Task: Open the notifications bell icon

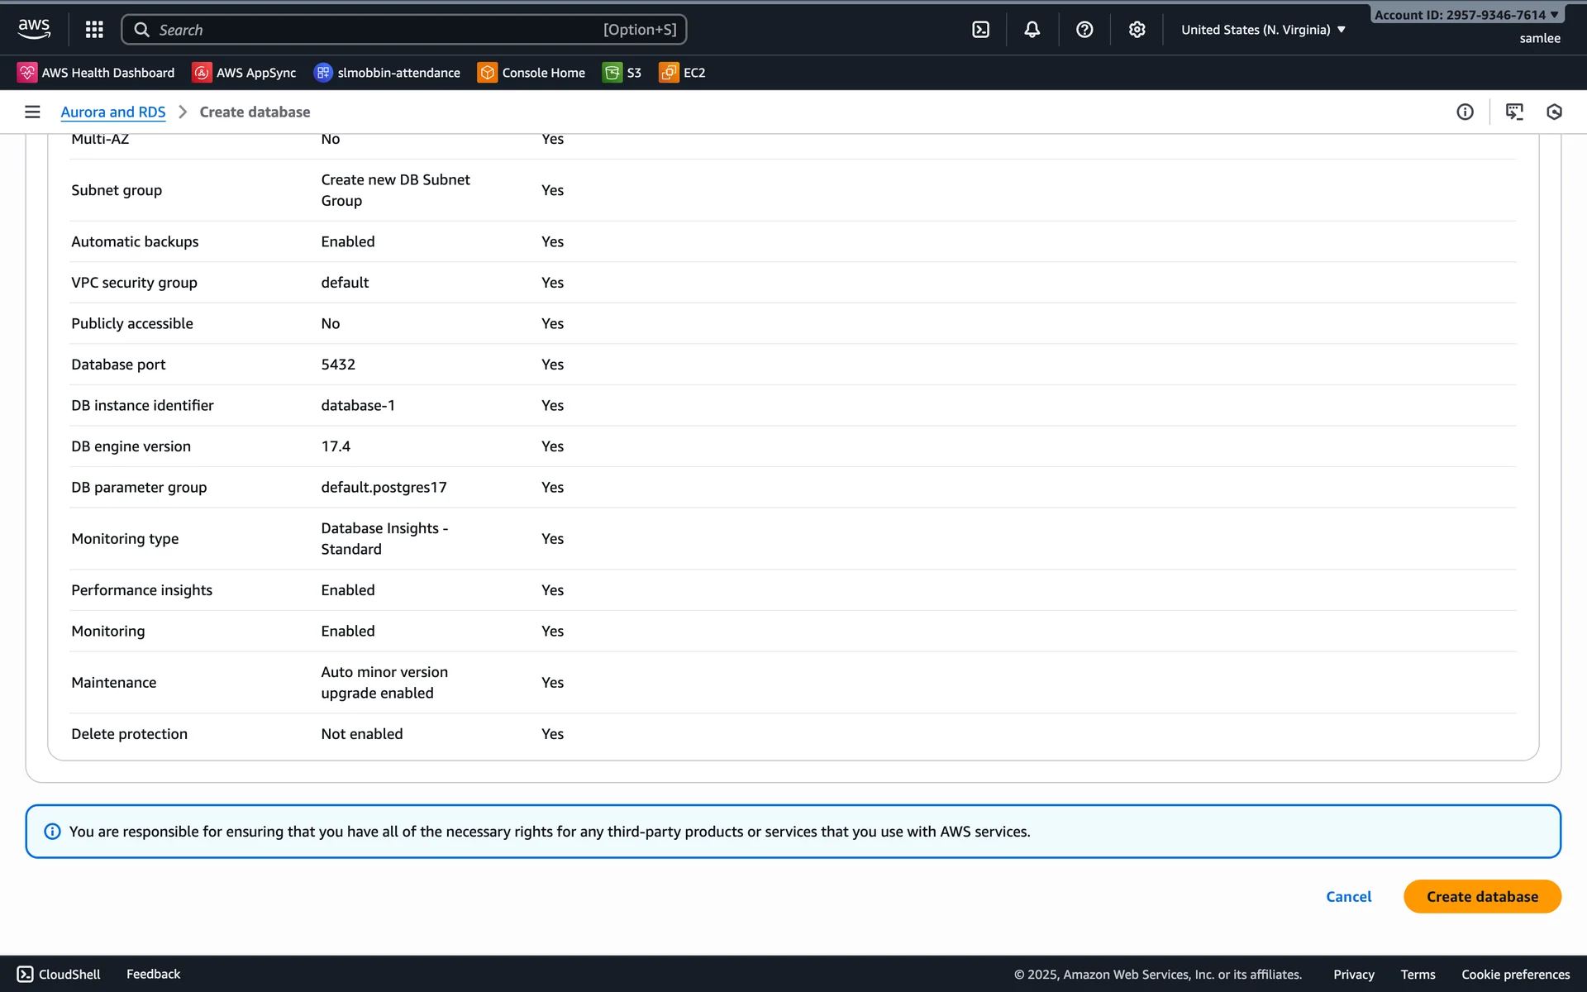Action: tap(1032, 30)
